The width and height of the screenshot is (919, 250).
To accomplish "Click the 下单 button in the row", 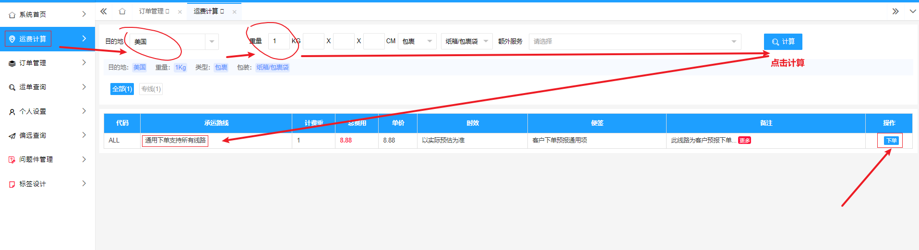I will (x=891, y=141).
